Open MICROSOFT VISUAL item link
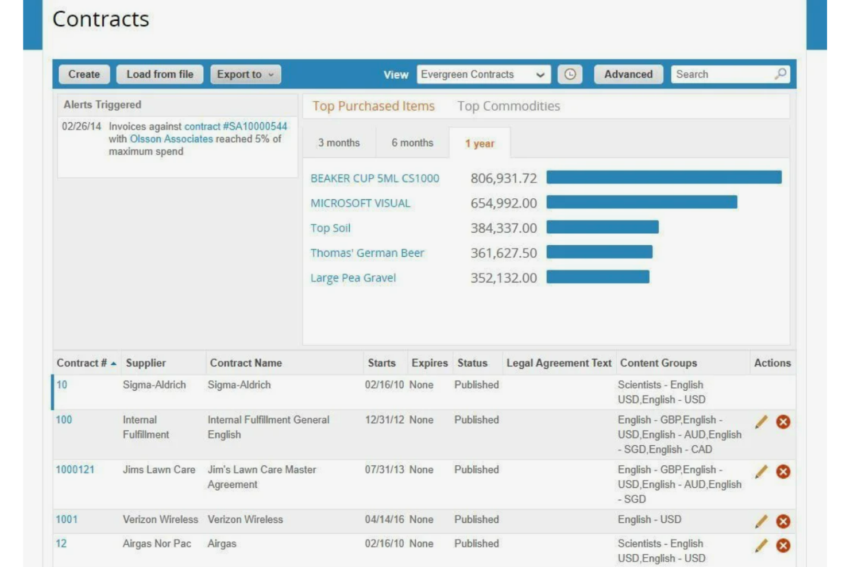 click(360, 203)
